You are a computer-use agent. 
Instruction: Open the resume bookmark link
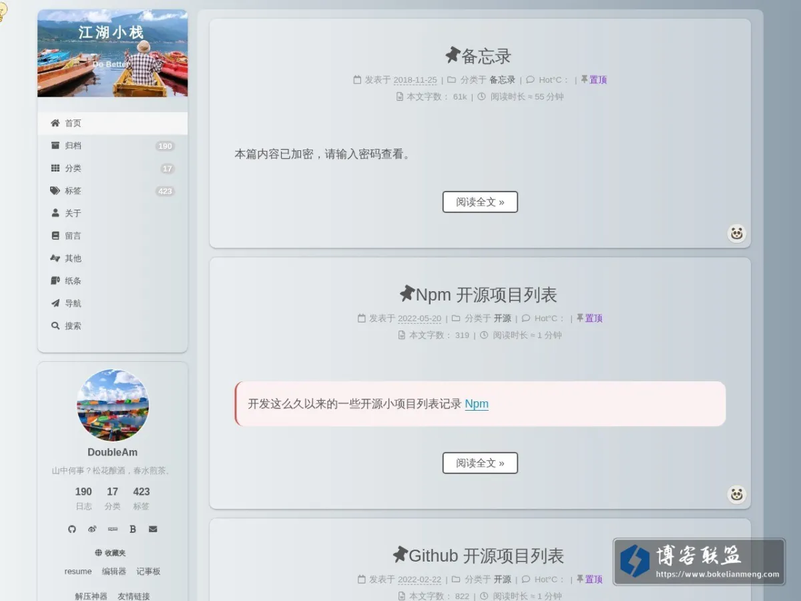point(78,572)
